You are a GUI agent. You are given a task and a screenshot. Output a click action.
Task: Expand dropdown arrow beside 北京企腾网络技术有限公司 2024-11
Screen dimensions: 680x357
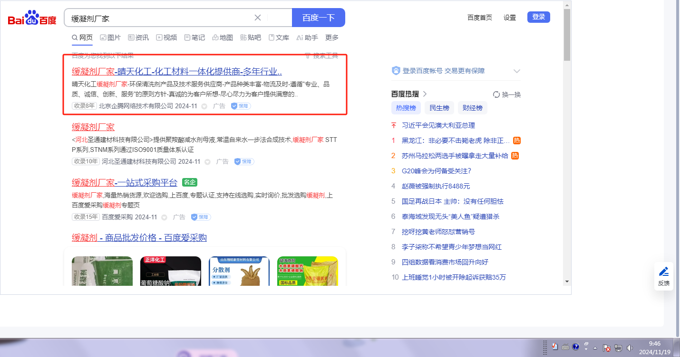tap(204, 106)
